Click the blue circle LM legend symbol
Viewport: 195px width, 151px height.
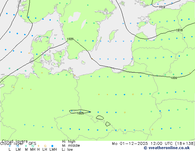click(x=18, y=146)
